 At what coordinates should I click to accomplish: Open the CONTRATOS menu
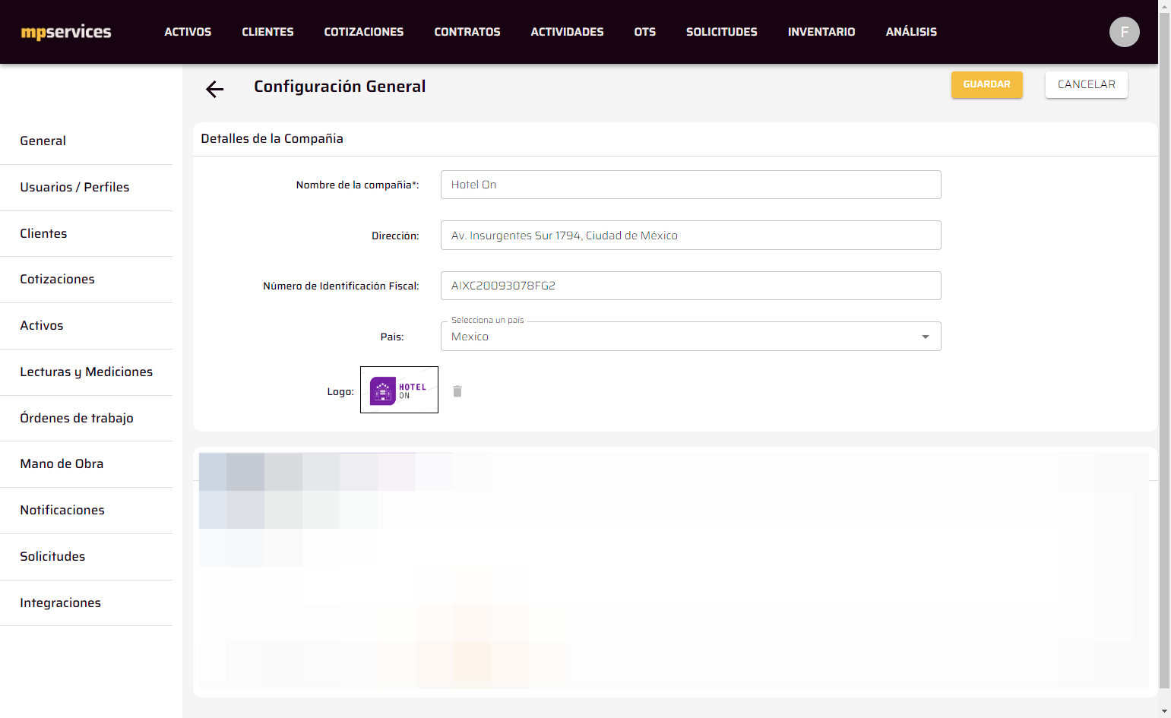tap(467, 32)
